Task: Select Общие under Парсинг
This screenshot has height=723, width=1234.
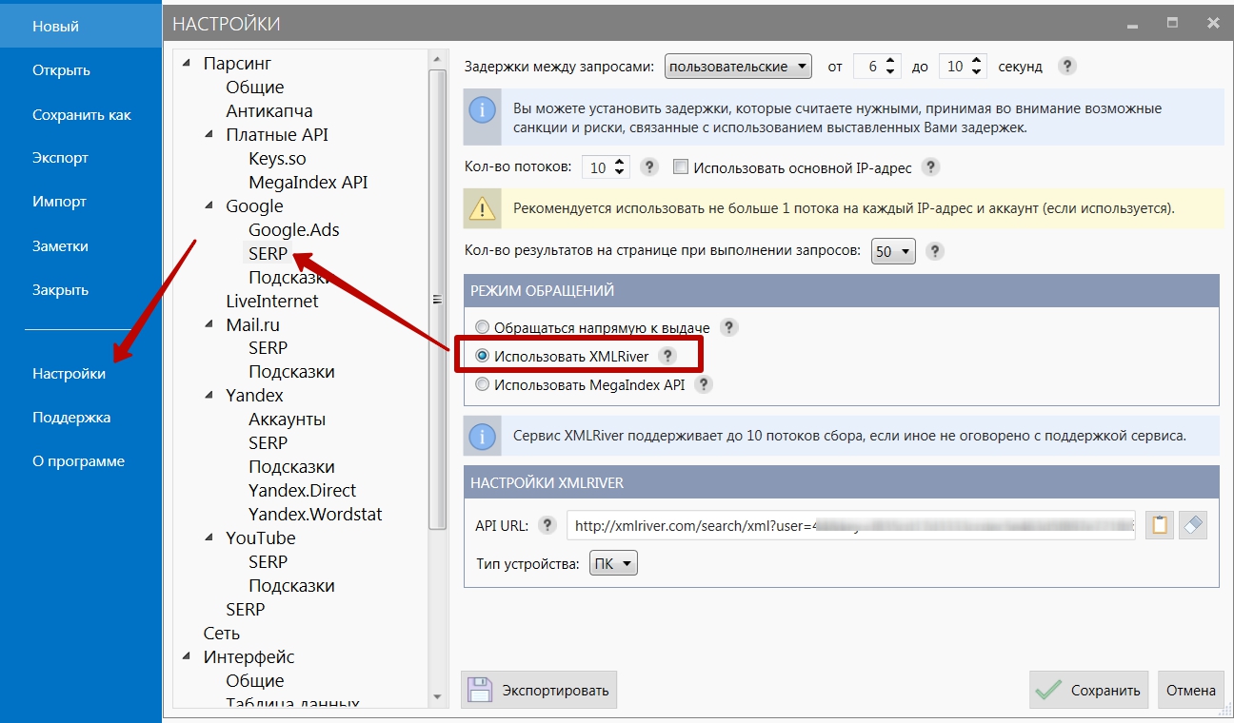Action: point(255,88)
